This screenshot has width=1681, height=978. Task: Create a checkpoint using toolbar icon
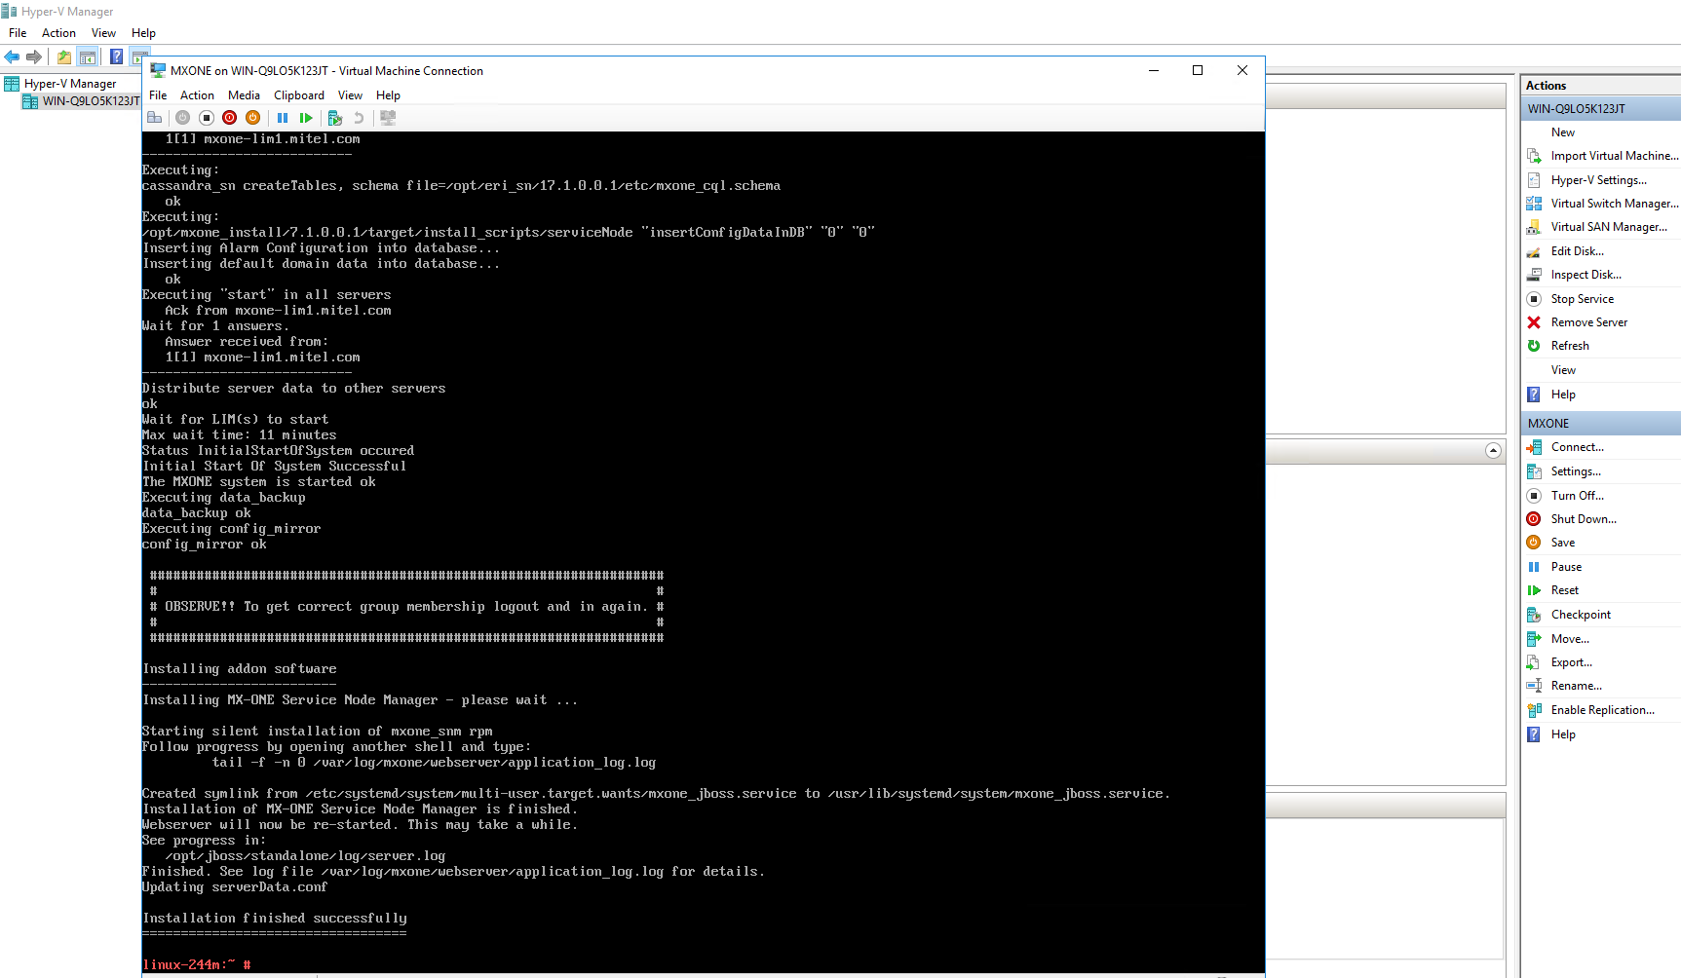pos(335,118)
